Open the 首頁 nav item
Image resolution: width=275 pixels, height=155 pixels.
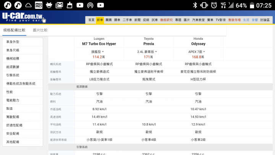tap(91, 20)
